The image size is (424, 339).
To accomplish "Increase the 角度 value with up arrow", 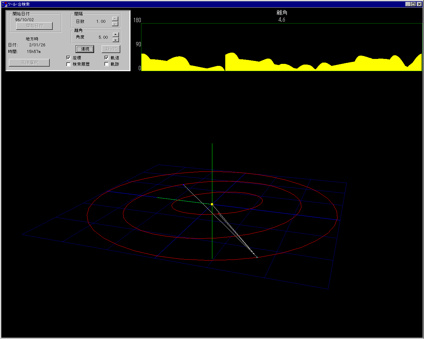I will pyautogui.click(x=116, y=35).
